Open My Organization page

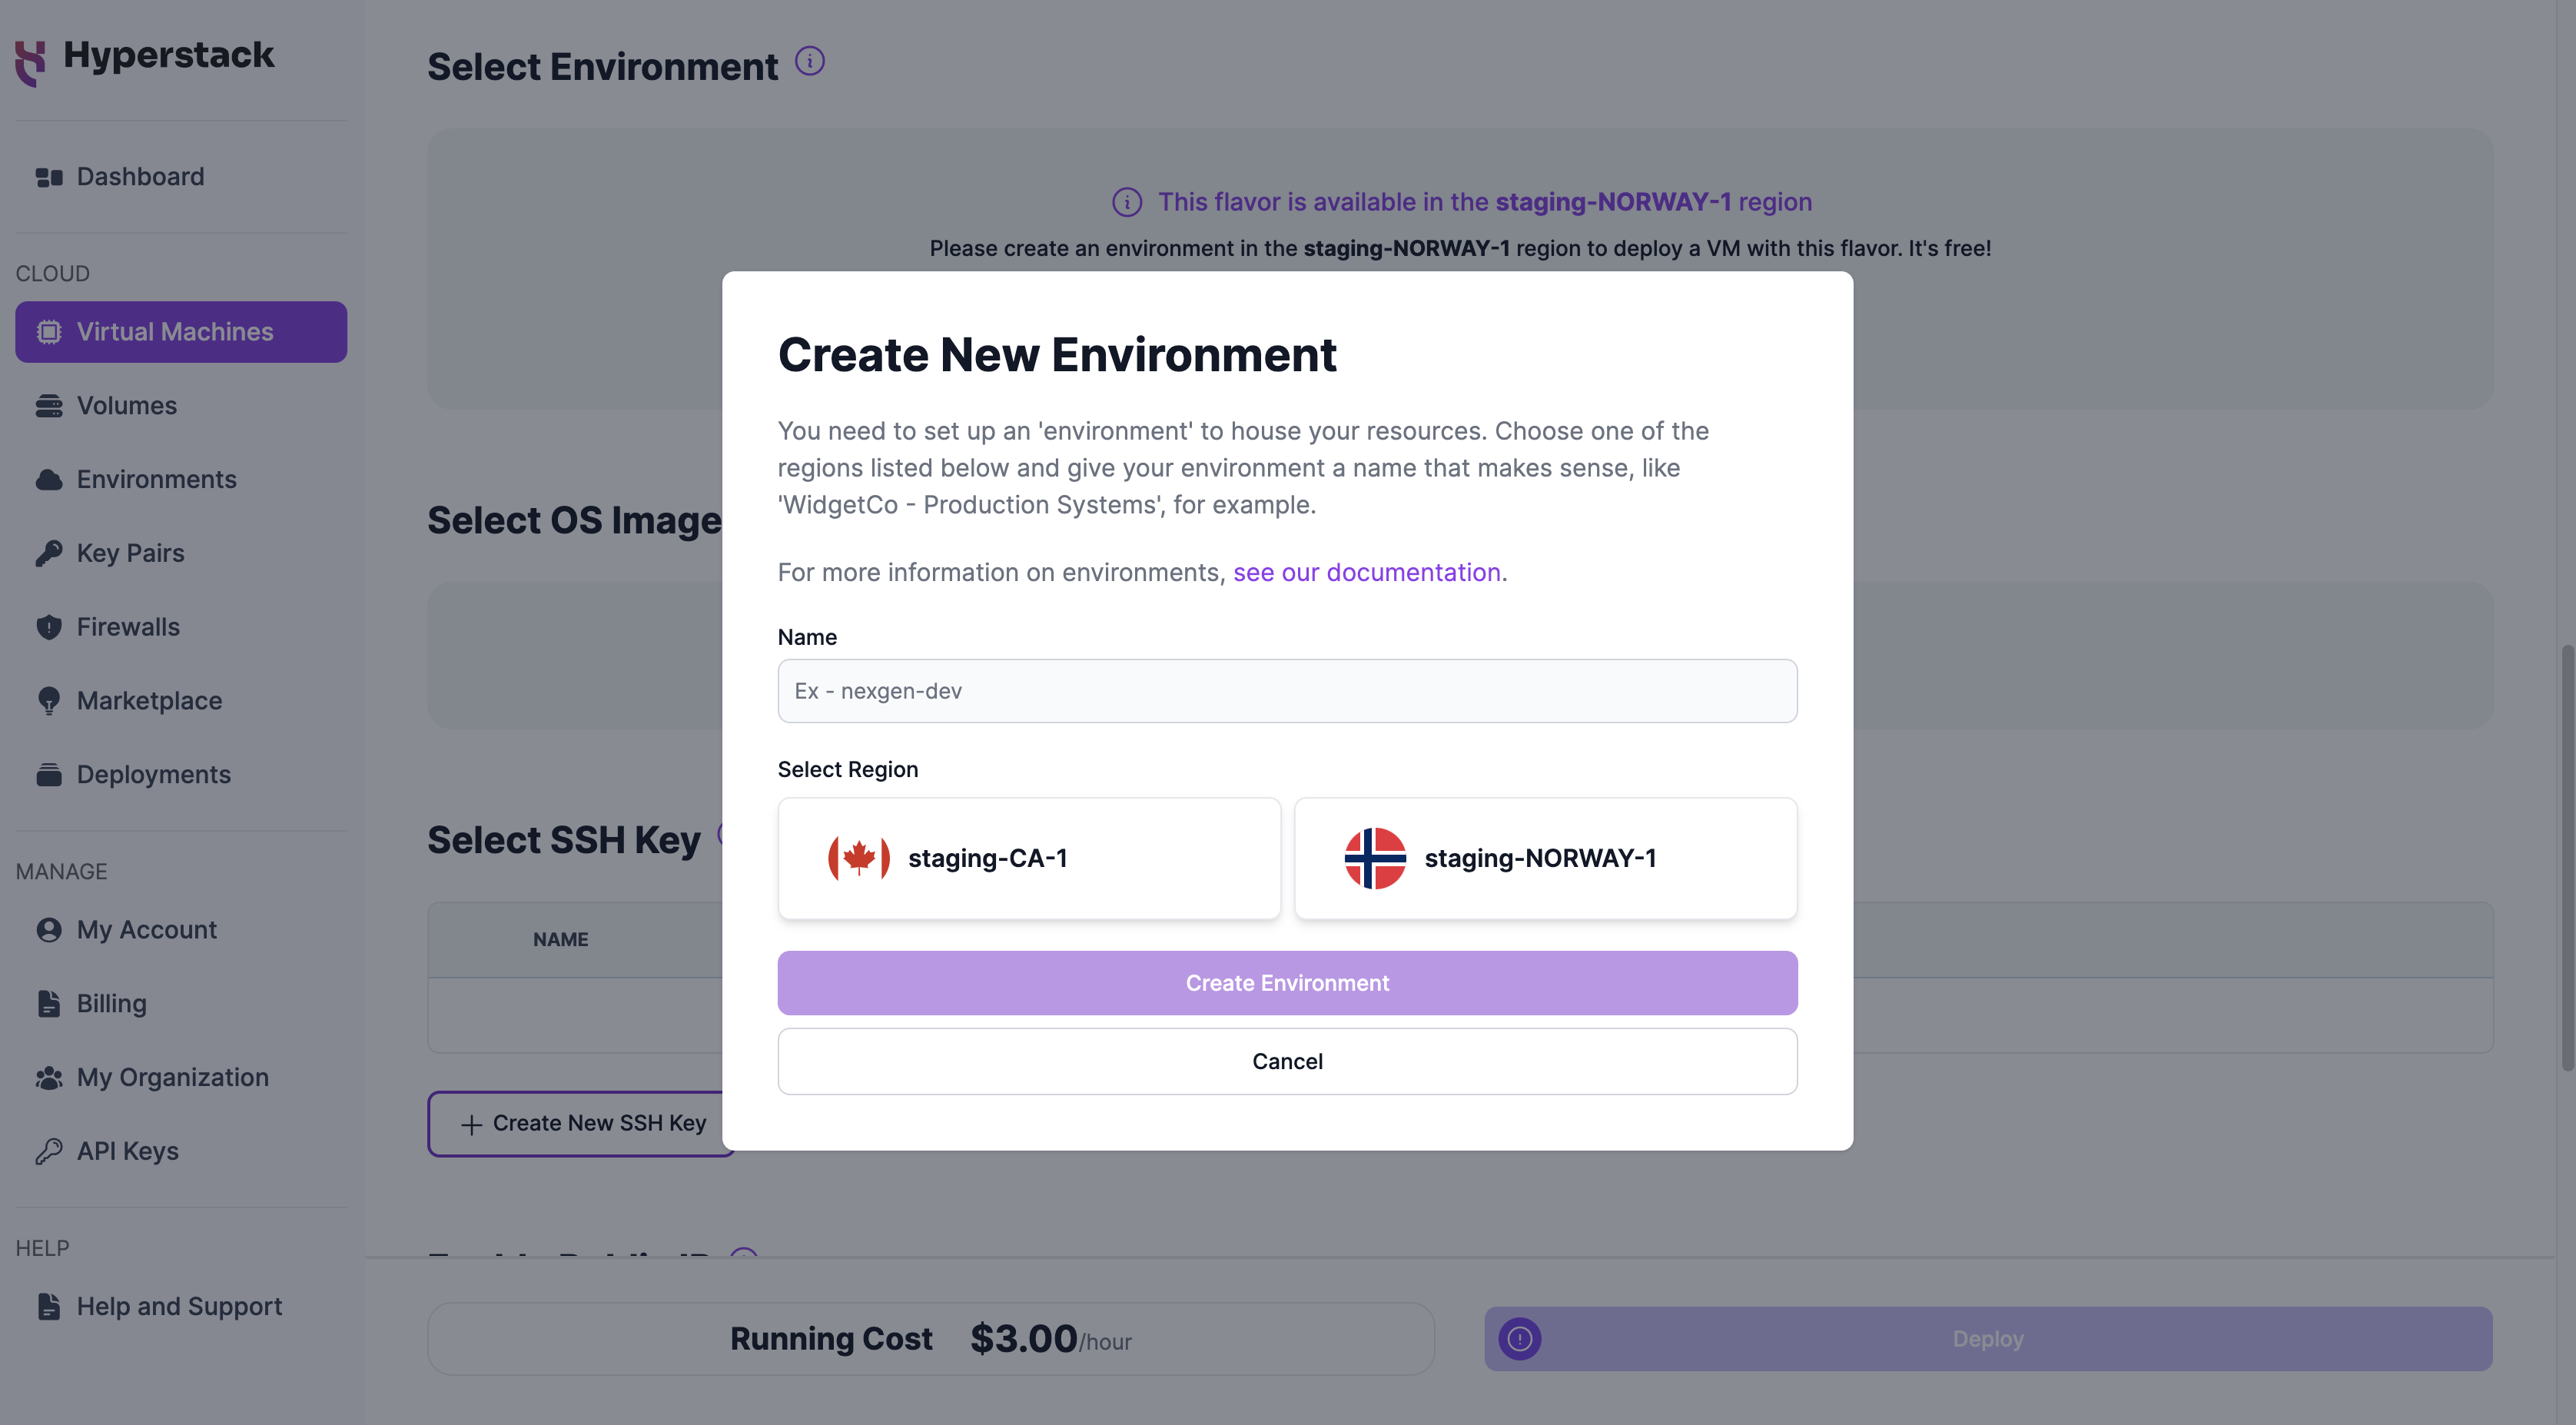[181, 1078]
